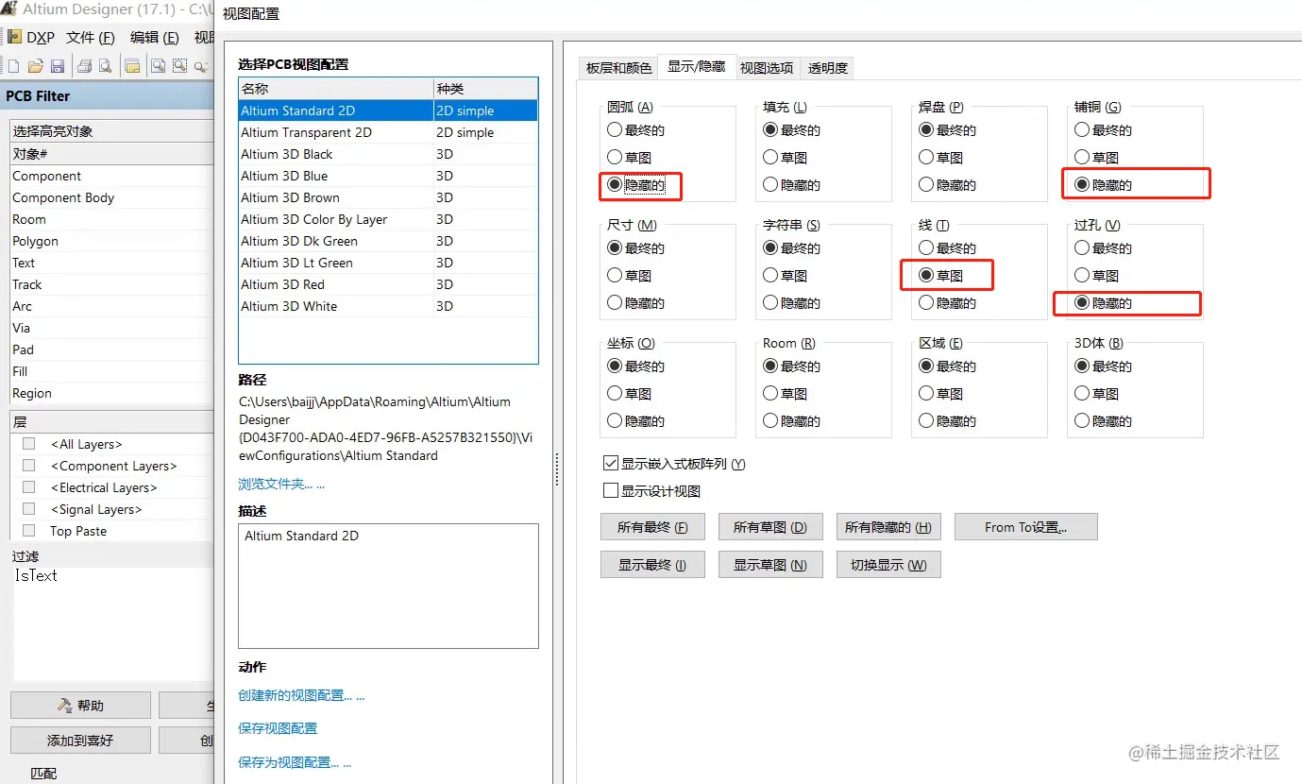Tick the <Component Layers> checkbox

[29, 466]
